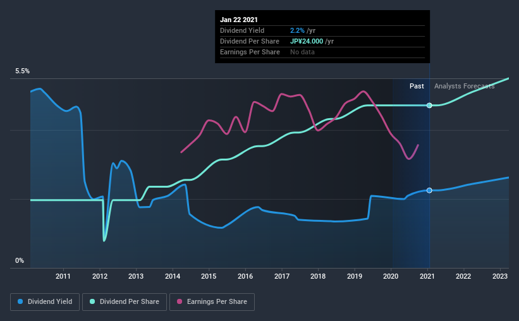The width and height of the screenshot is (519, 321).
Task: Click the JP¥24.000 /yr tooltip value
Action: coord(312,41)
